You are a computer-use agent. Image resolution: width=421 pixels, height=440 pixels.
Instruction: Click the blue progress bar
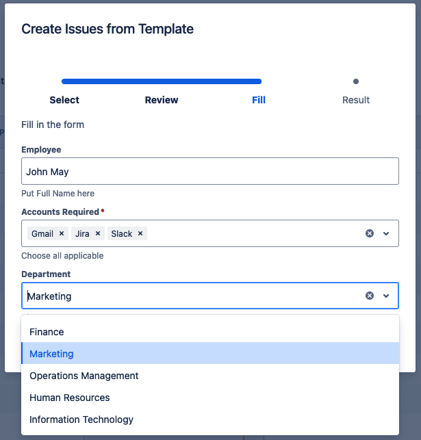tap(162, 81)
